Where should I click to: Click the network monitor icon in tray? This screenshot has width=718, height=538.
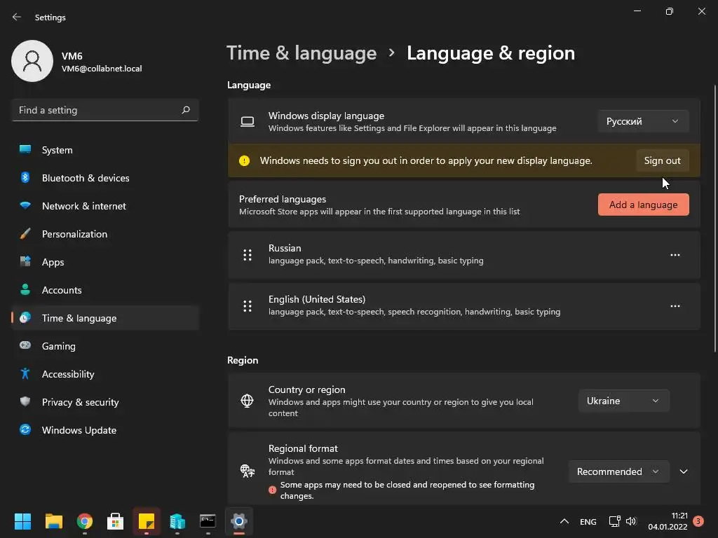coord(614,521)
